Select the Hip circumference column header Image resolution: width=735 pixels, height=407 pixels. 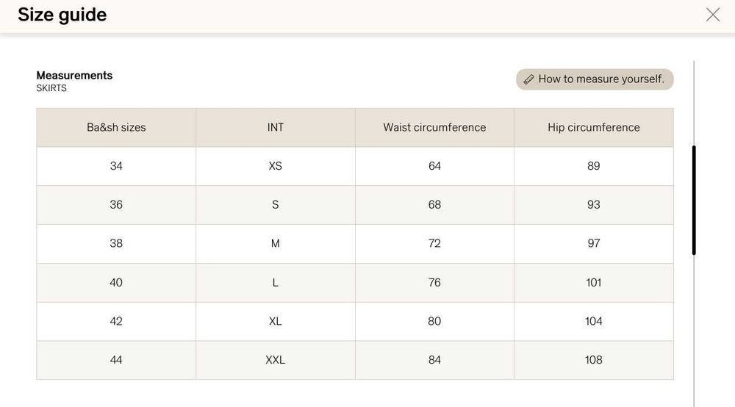pyautogui.click(x=593, y=127)
